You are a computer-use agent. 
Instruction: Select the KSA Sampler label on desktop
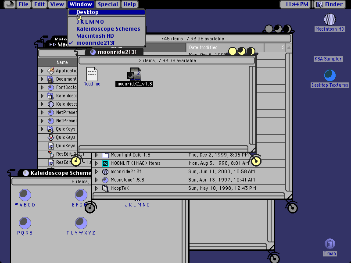pyautogui.click(x=328, y=59)
